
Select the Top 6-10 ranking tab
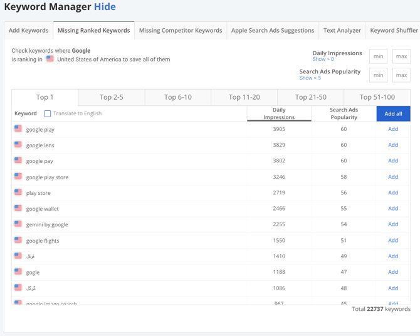(178, 97)
